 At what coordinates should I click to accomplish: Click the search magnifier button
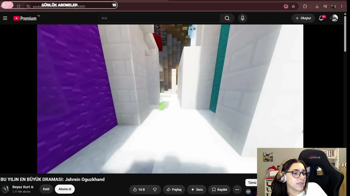[x=227, y=18]
